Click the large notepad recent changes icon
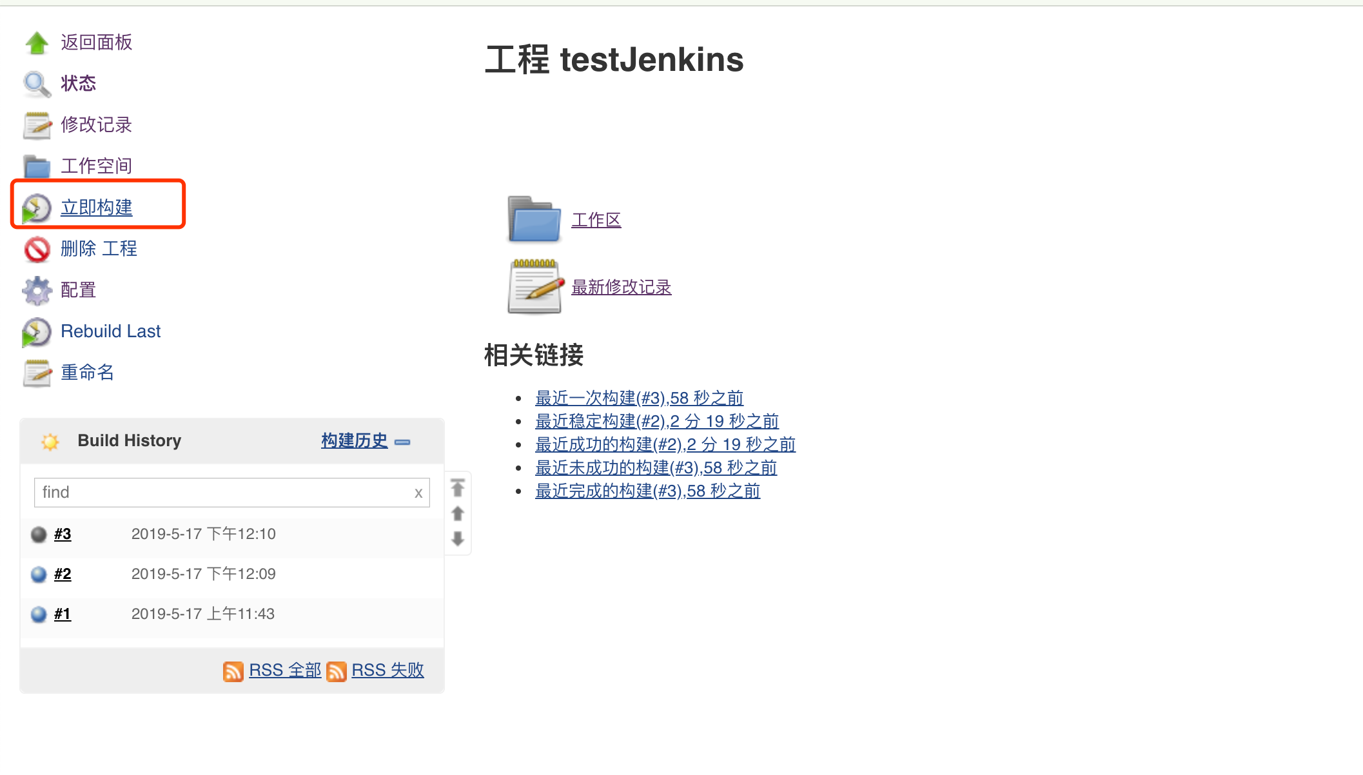The height and width of the screenshot is (775, 1363). click(534, 286)
